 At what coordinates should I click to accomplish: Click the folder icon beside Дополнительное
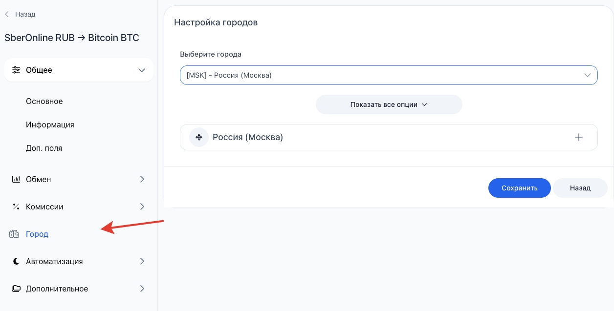[x=16, y=289]
